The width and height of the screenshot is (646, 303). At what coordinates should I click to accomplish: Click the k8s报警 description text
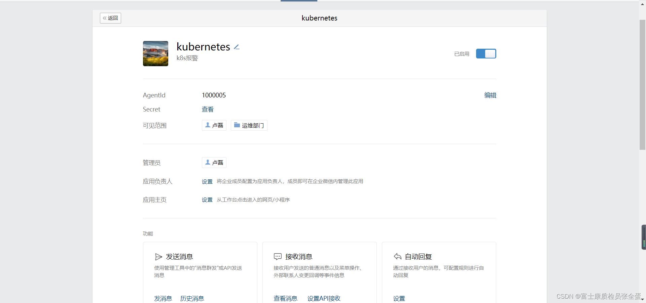coord(187,58)
